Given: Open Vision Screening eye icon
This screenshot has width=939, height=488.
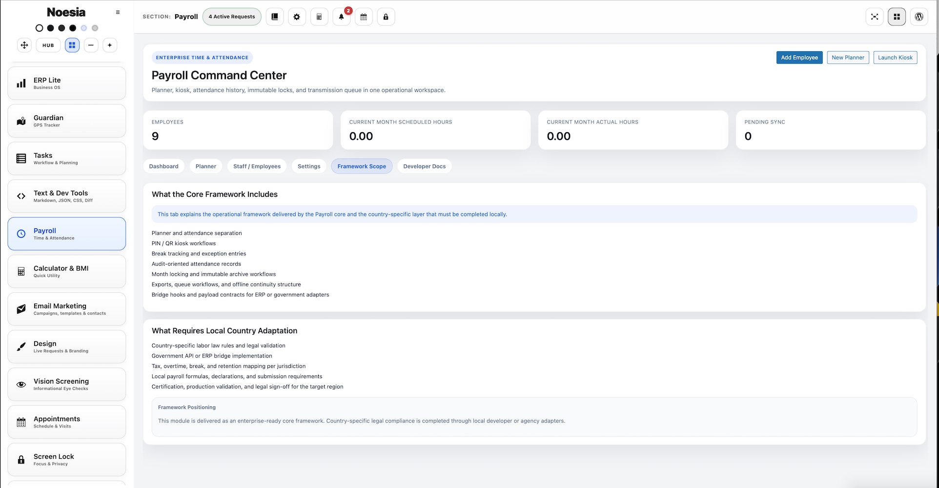Looking at the screenshot, I should (x=67, y=384).
